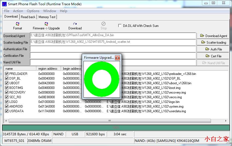This screenshot has height=146, width=232.
Task: Select the system.img file path
Action: 145,106
